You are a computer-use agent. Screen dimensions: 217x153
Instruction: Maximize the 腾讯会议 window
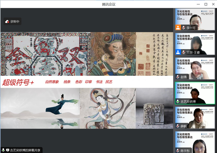(206, 4)
